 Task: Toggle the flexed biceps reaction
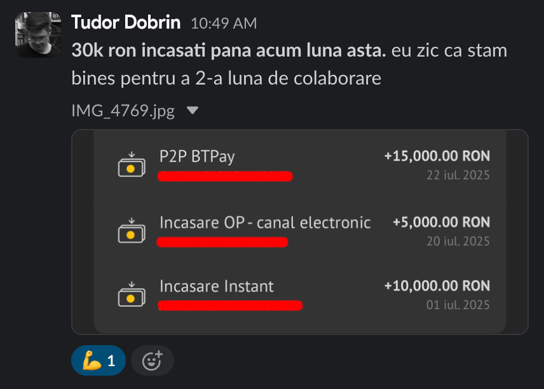[99, 360]
